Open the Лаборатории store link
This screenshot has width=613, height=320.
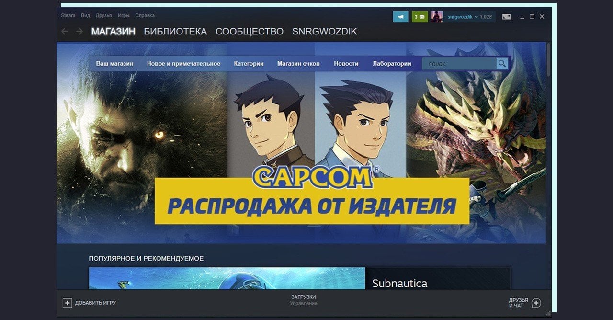392,64
